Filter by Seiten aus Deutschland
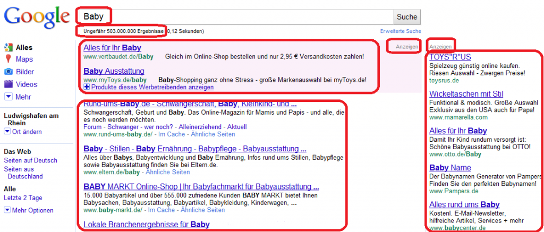This screenshot has width=544, height=232. (23, 173)
